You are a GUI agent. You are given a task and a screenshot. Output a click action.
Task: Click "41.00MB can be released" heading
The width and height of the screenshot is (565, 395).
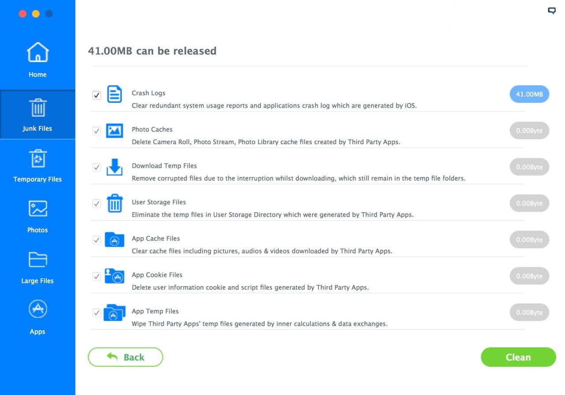[152, 51]
